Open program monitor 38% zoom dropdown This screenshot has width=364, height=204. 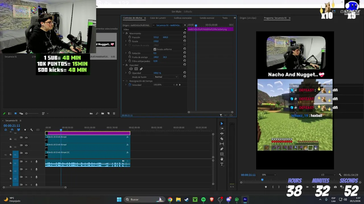(268, 175)
